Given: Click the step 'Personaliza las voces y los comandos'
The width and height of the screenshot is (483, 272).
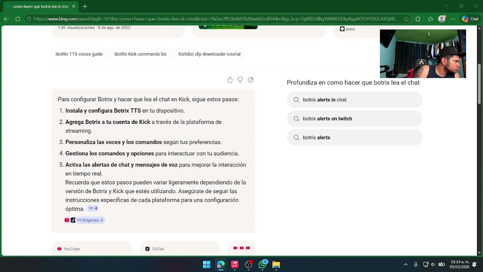Looking at the screenshot, I should [x=114, y=142].
